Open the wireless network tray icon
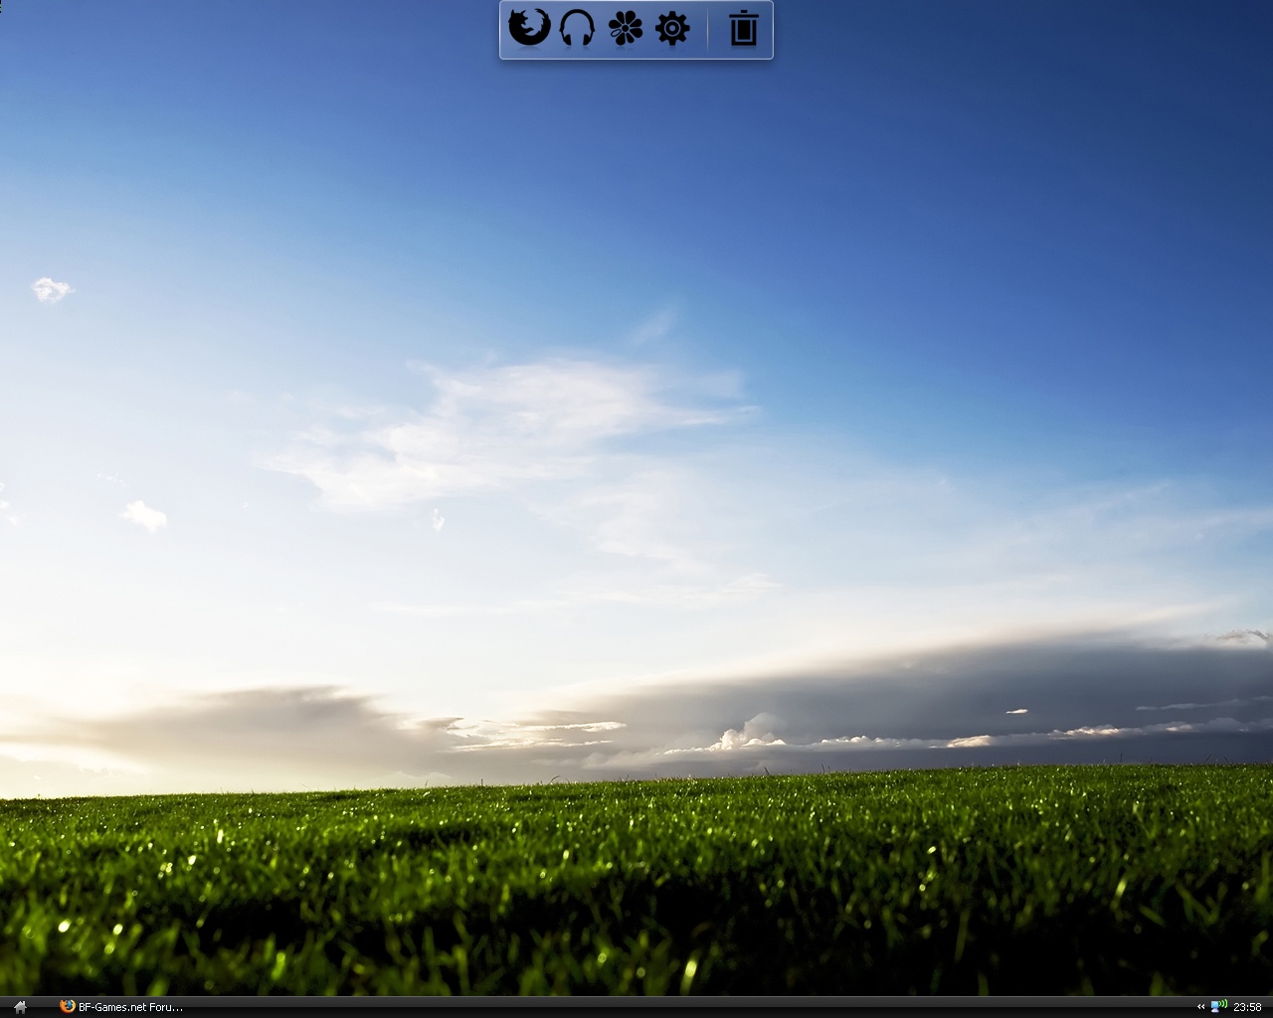 [x=1218, y=1007]
